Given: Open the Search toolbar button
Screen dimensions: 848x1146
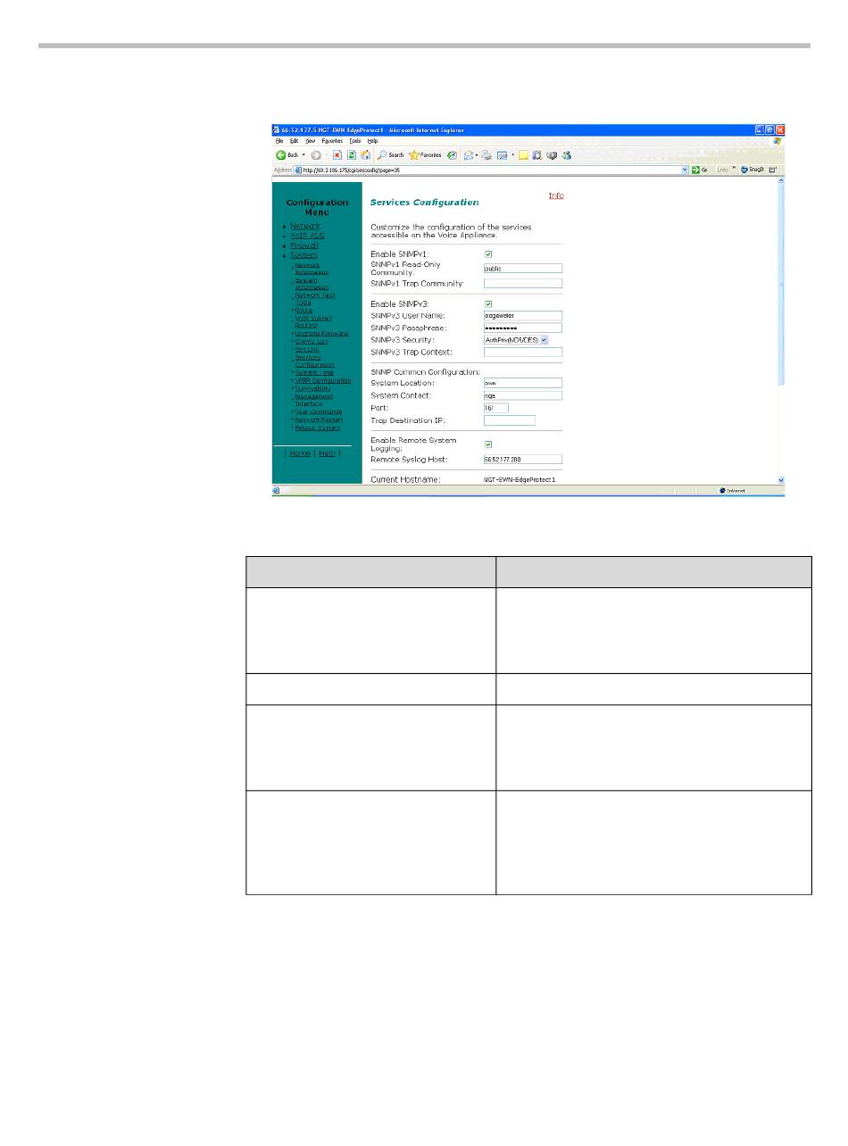Looking at the screenshot, I should pos(390,155).
